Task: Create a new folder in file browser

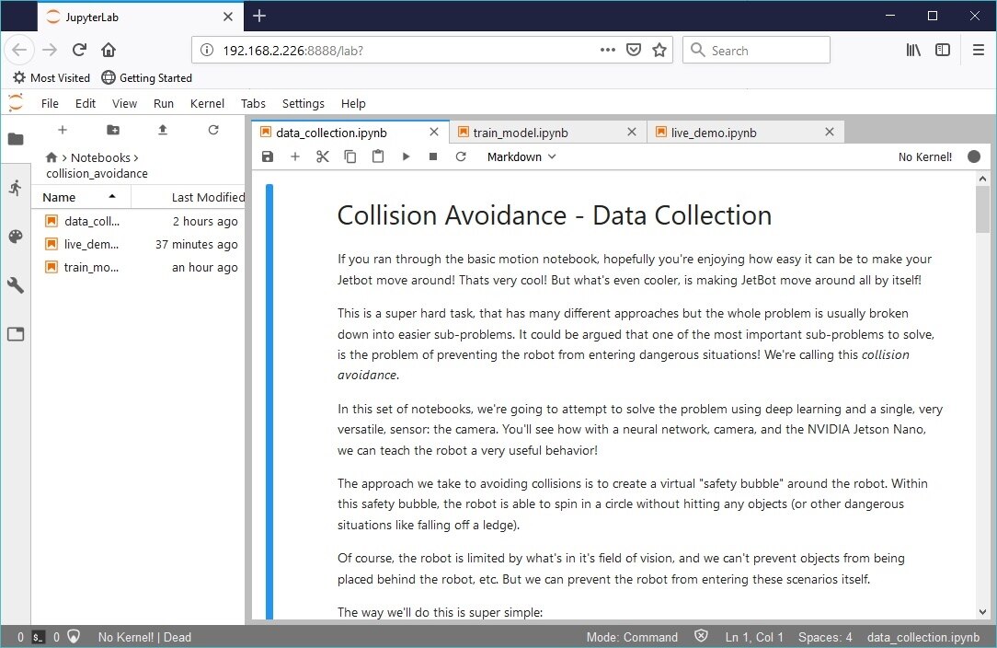Action: pos(112,131)
